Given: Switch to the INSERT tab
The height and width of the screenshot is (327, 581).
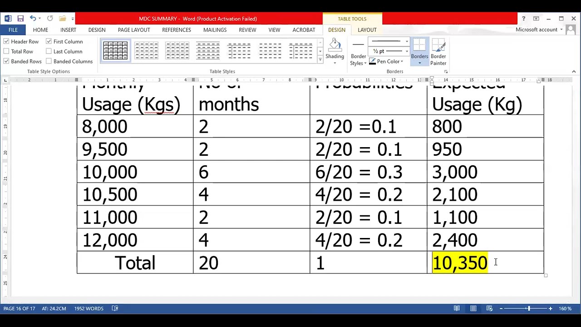Looking at the screenshot, I should (x=68, y=30).
